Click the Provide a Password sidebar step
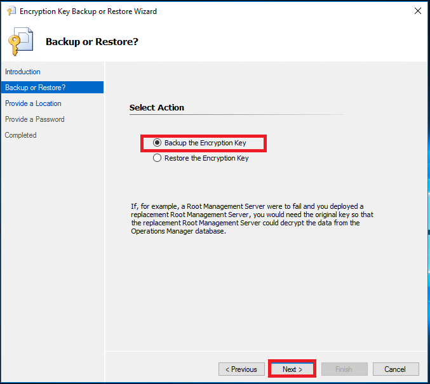Viewport: 430px width, 384px height. pyautogui.click(x=35, y=119)
